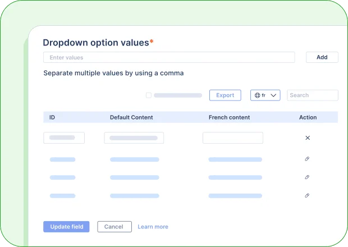Click the globe icon in language selector
This screenshot has width=348, height=247.
pyautogui.click(x=258, y=95)
